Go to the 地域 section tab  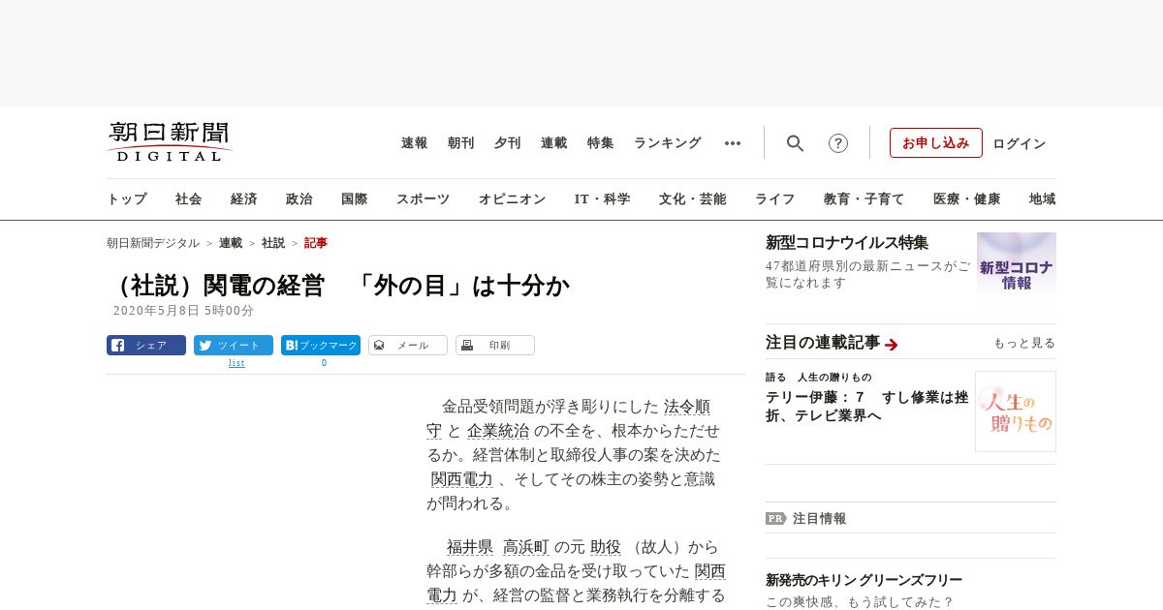pyautogui.click(x=1043, y=199)
